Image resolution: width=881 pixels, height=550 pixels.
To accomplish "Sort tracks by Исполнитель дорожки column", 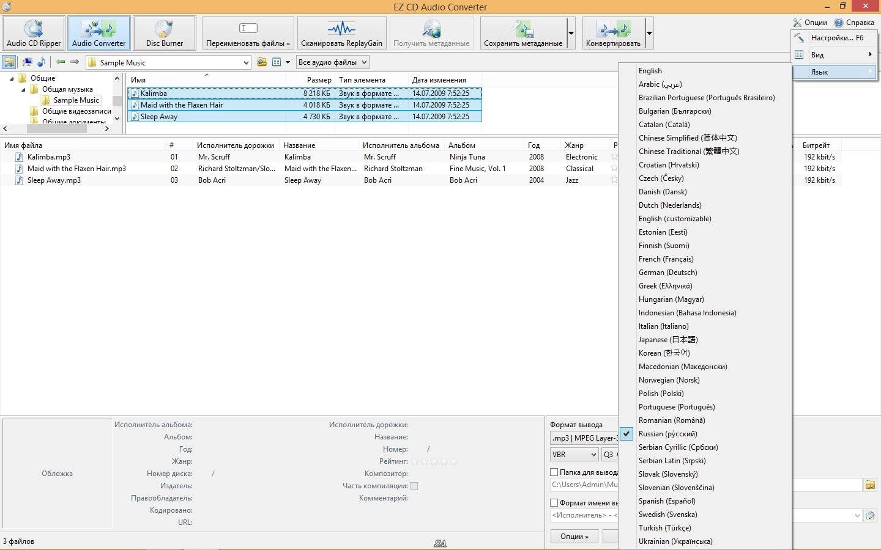I will [236, 145].
